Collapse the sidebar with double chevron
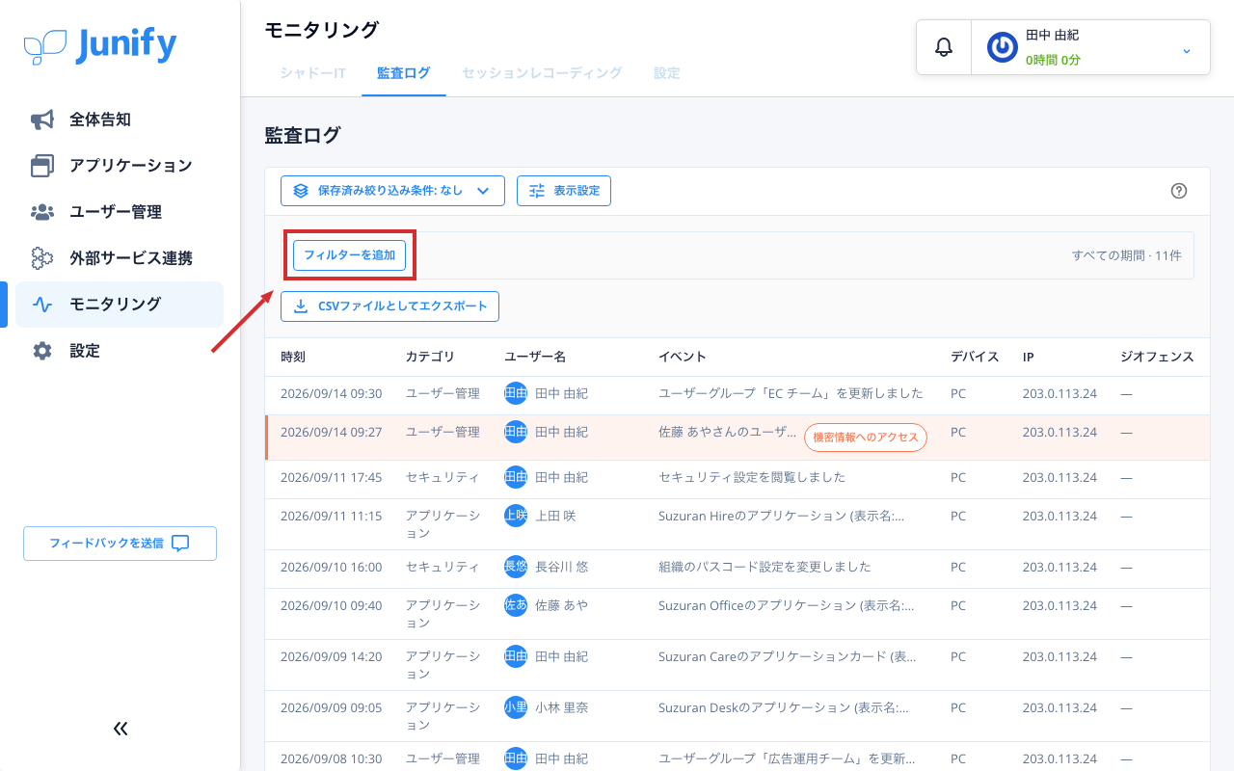 coord(121,729)
